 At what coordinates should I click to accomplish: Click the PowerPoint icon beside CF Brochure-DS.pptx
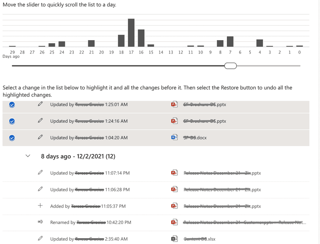point(174,104)
